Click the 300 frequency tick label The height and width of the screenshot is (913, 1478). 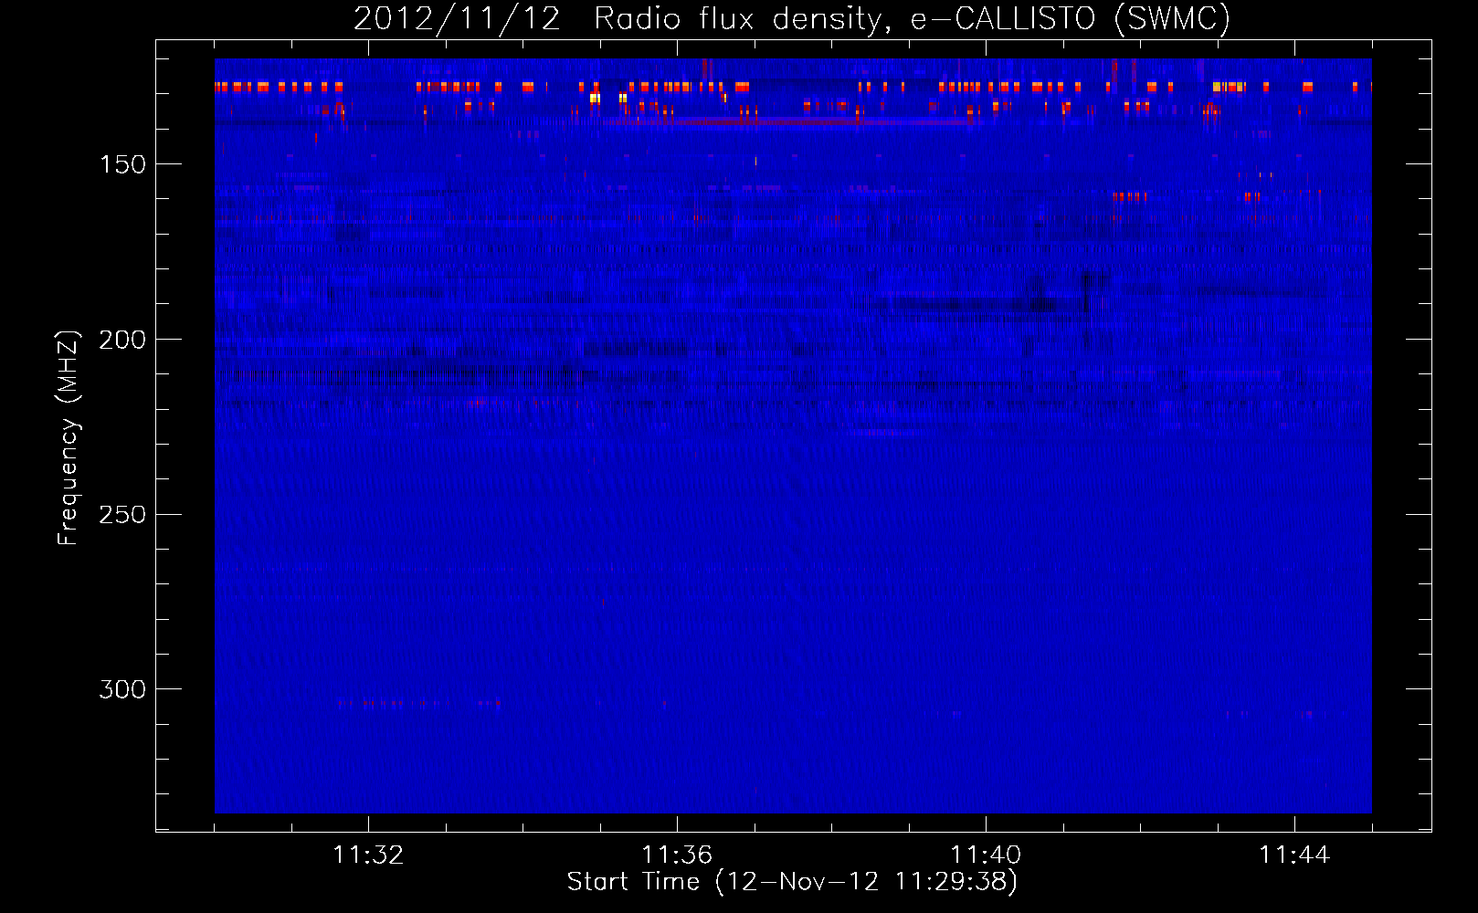tap(122, 689)
